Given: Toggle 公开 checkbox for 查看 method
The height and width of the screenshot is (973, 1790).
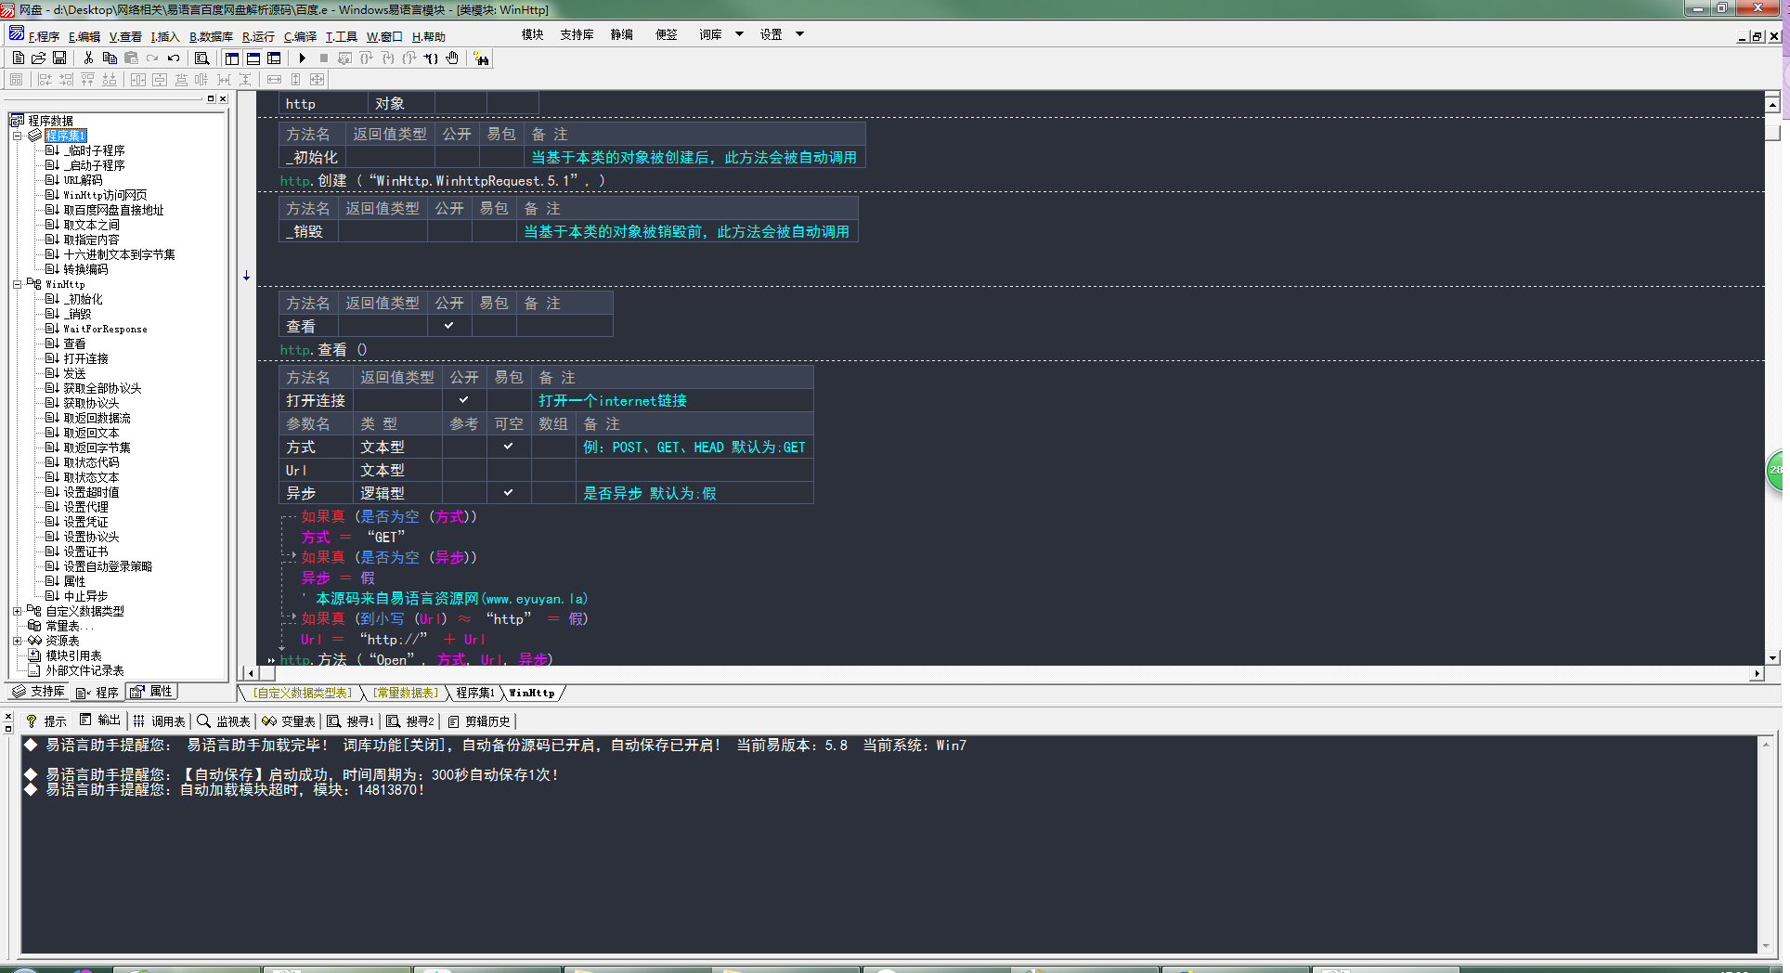Looking at the screenshot, I should coord(449,326).
